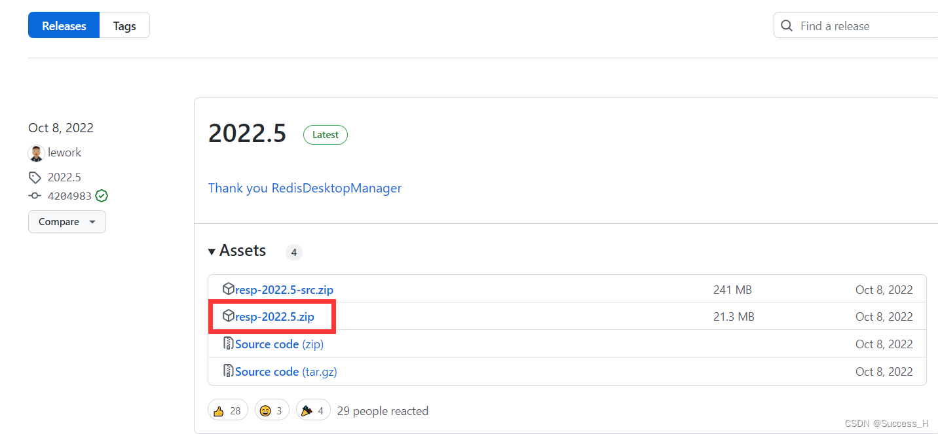Click package icon beside resp-2022.5.zip

click(228, 316)
